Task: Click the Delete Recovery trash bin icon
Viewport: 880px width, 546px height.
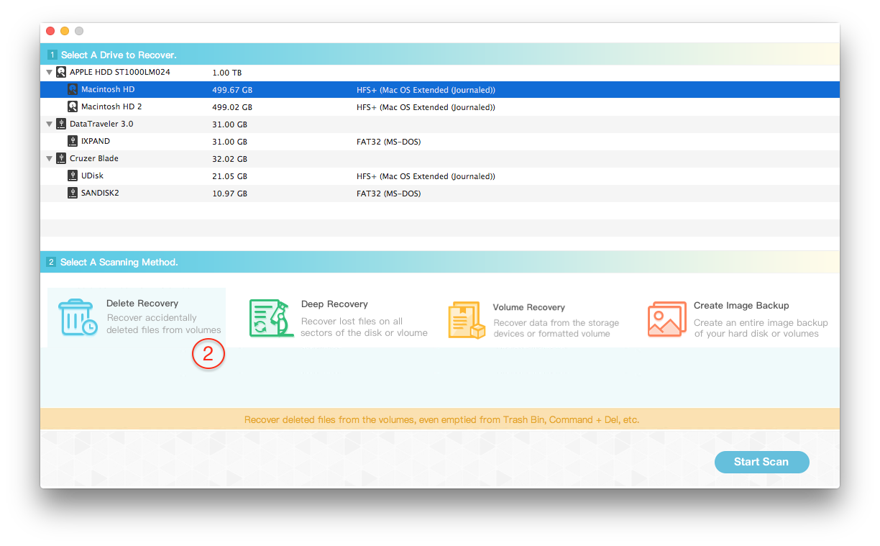Action: pyautogui.click(x=78, y=318)
